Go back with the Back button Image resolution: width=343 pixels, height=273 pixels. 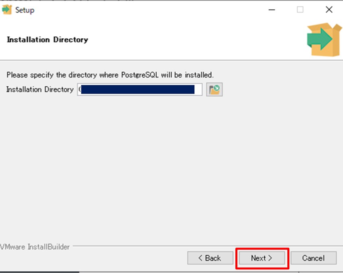coord(210,258)
